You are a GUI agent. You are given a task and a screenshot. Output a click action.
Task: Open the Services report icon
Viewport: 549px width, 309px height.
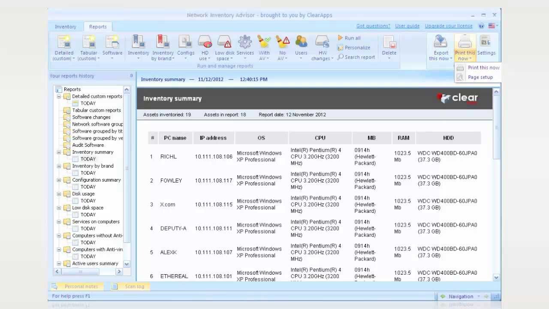[245, 42]
